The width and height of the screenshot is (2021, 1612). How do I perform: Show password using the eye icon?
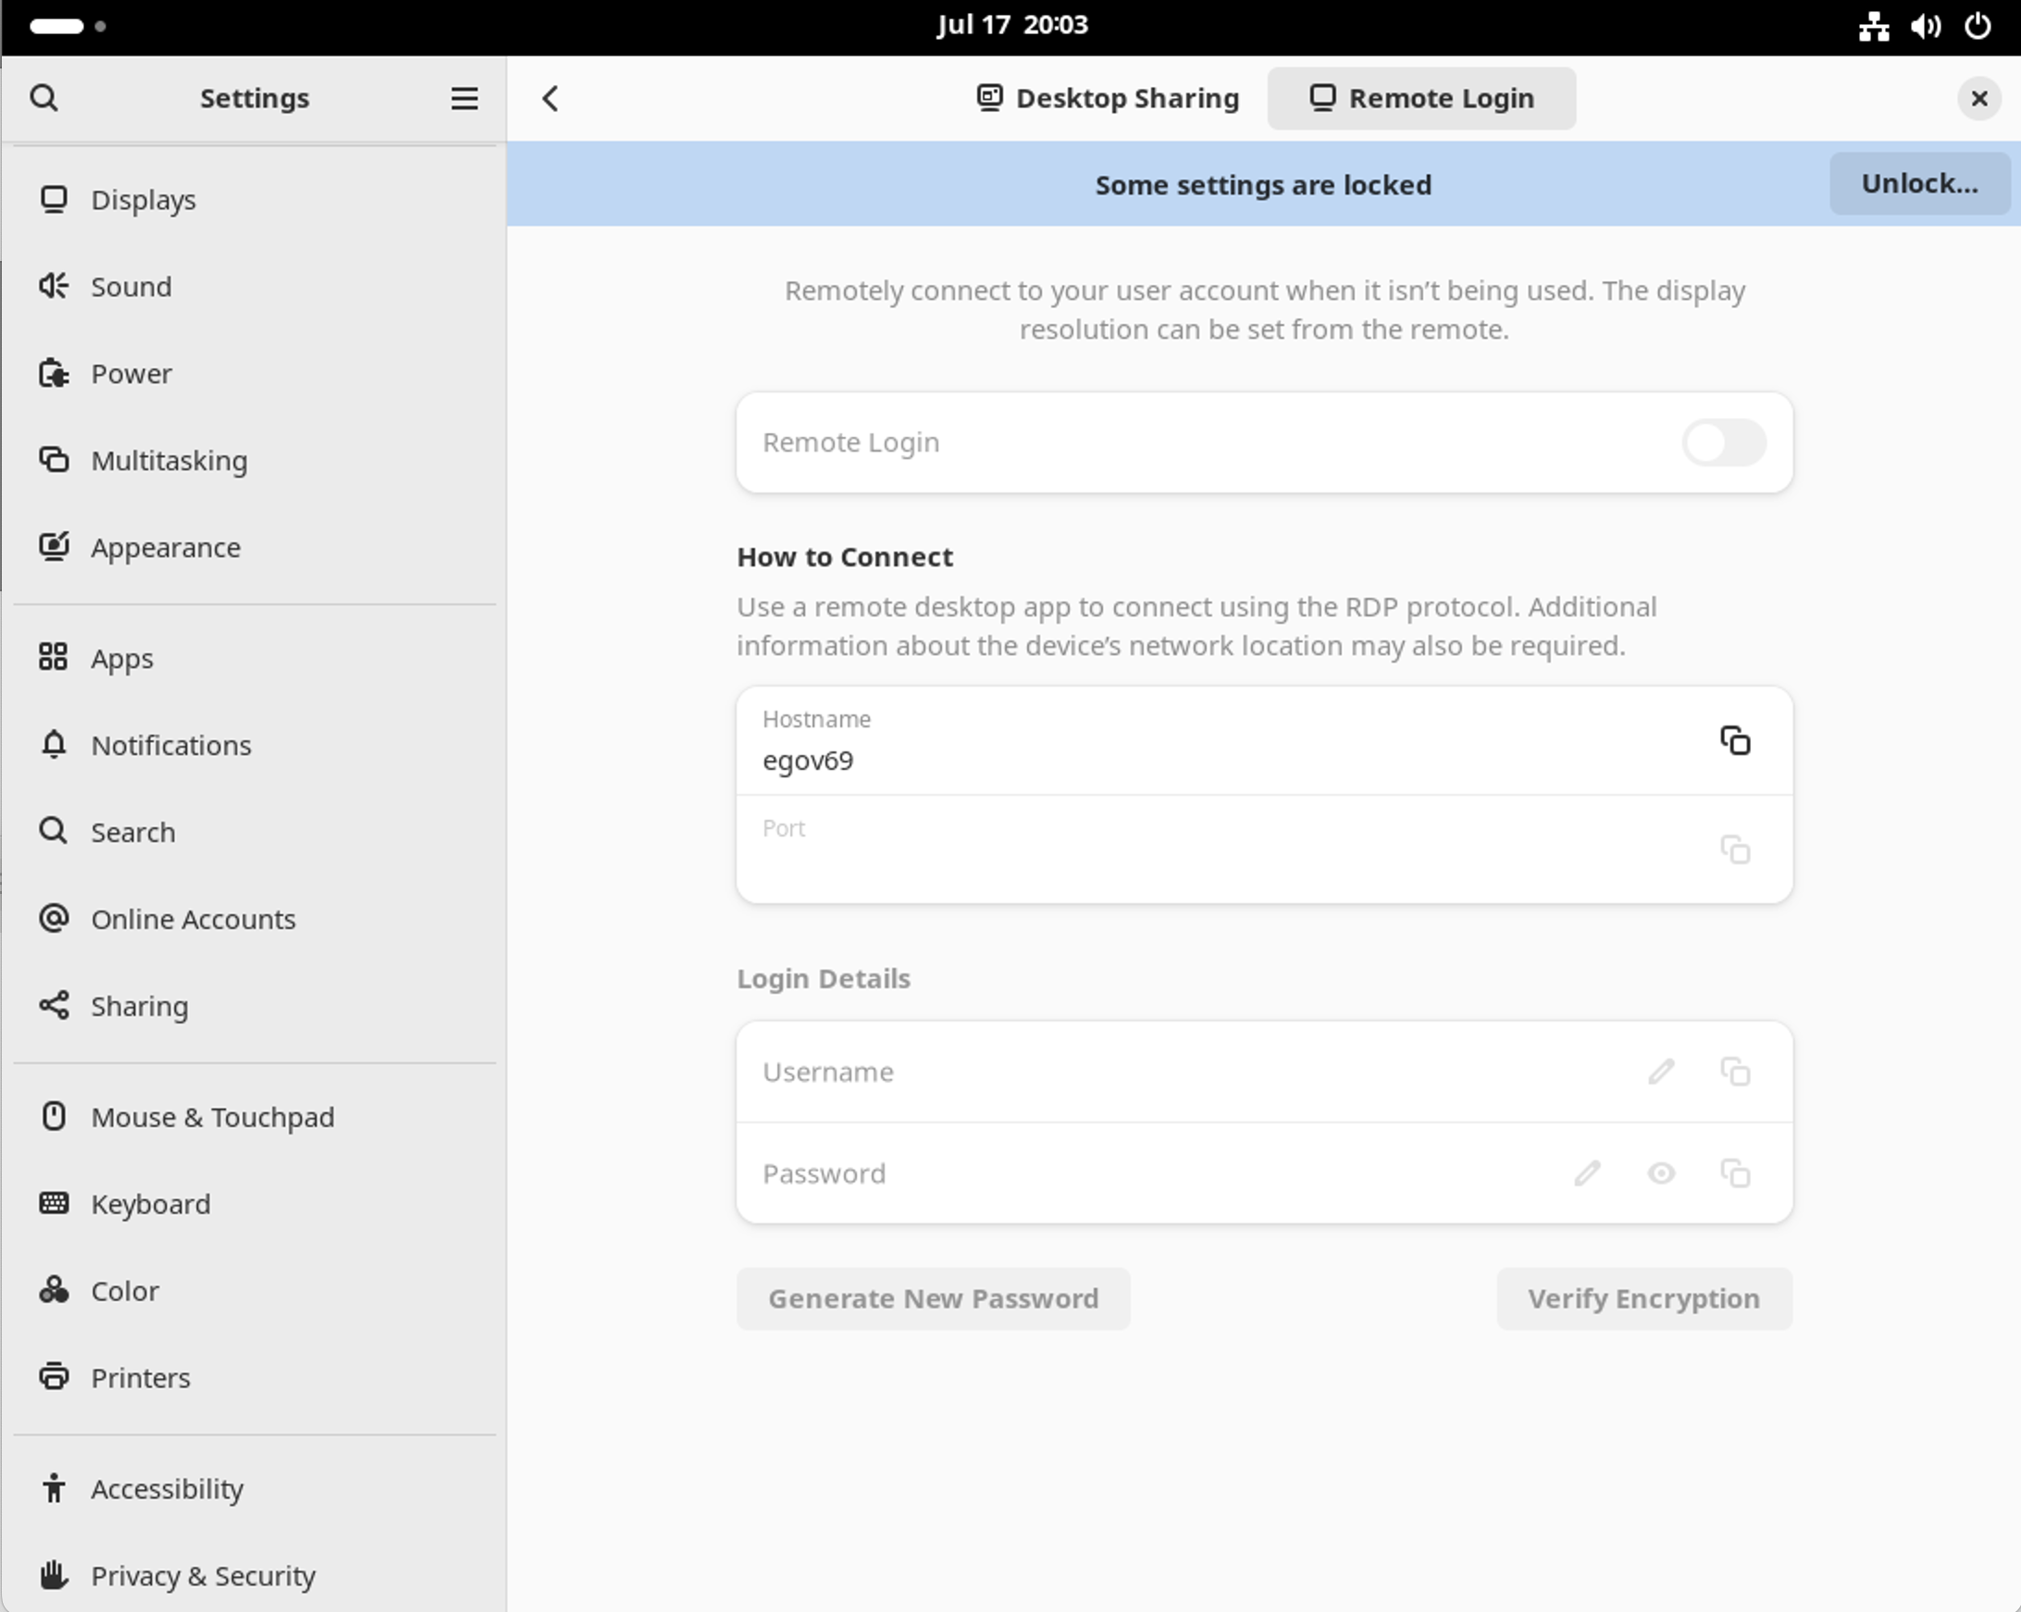point(1661,1173)
